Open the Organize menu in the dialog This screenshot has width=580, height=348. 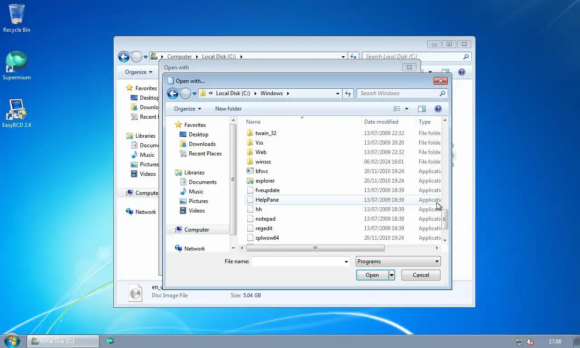[187, 109]
